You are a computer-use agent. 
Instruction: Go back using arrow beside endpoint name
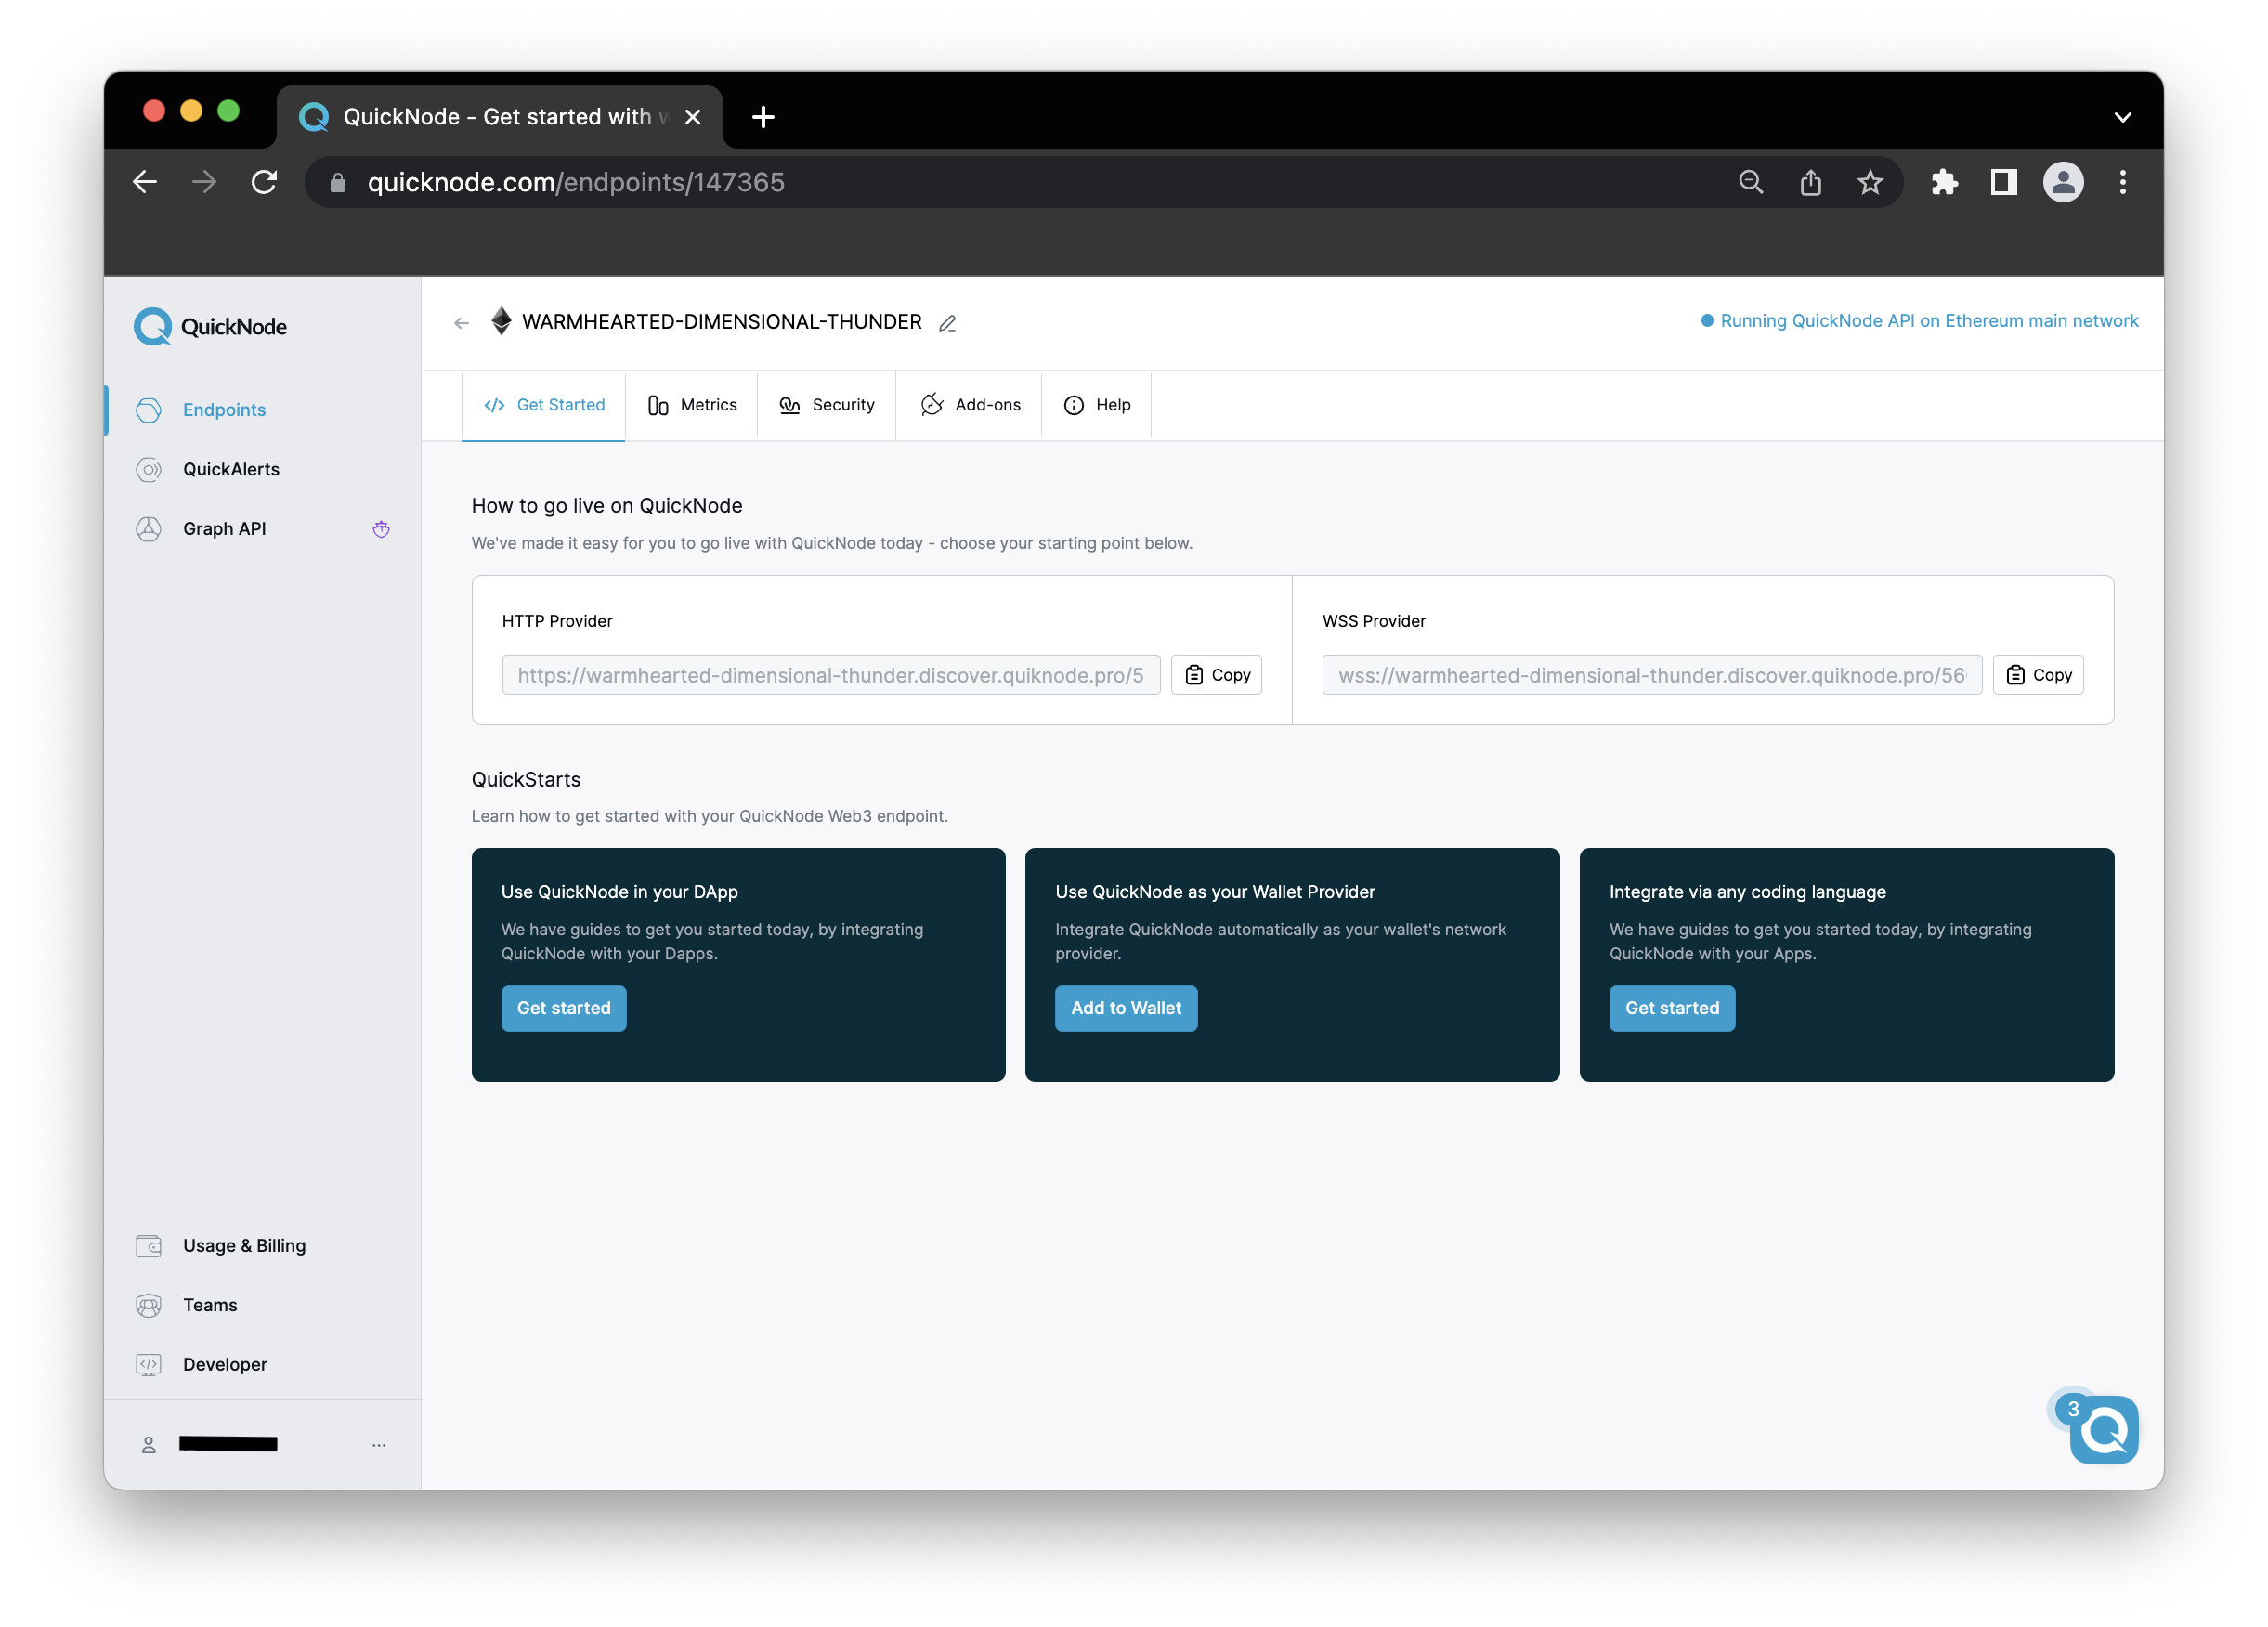(x=461, y=323)
